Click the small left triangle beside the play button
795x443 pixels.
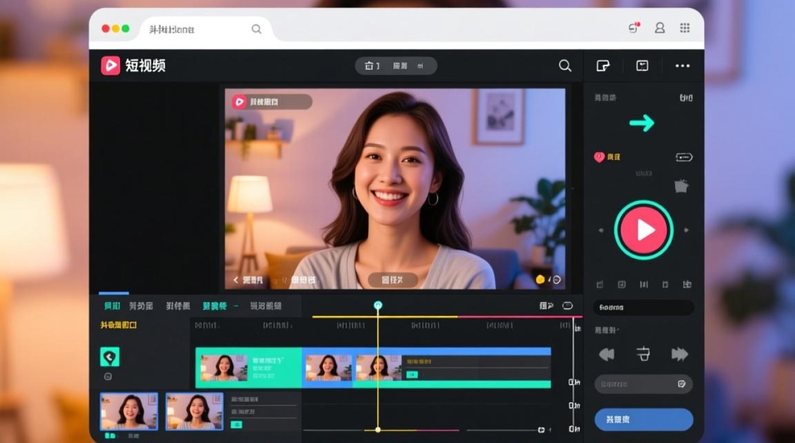(602, 230)
